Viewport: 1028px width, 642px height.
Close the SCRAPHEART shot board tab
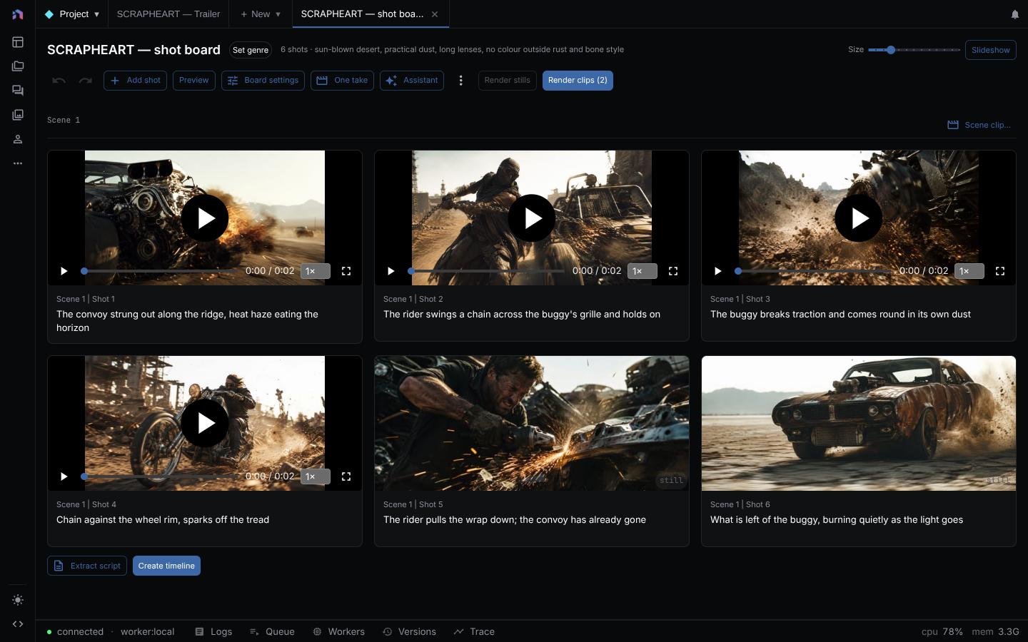click(435, 14)
